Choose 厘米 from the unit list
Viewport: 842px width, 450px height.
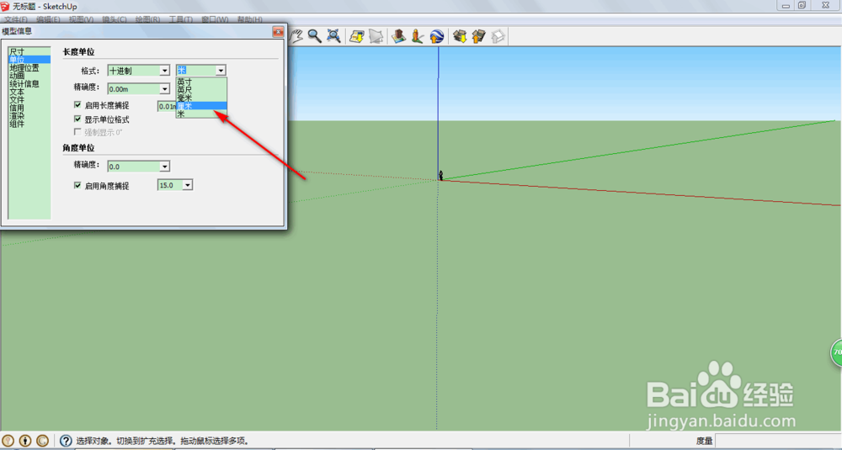tap(201, 106)
